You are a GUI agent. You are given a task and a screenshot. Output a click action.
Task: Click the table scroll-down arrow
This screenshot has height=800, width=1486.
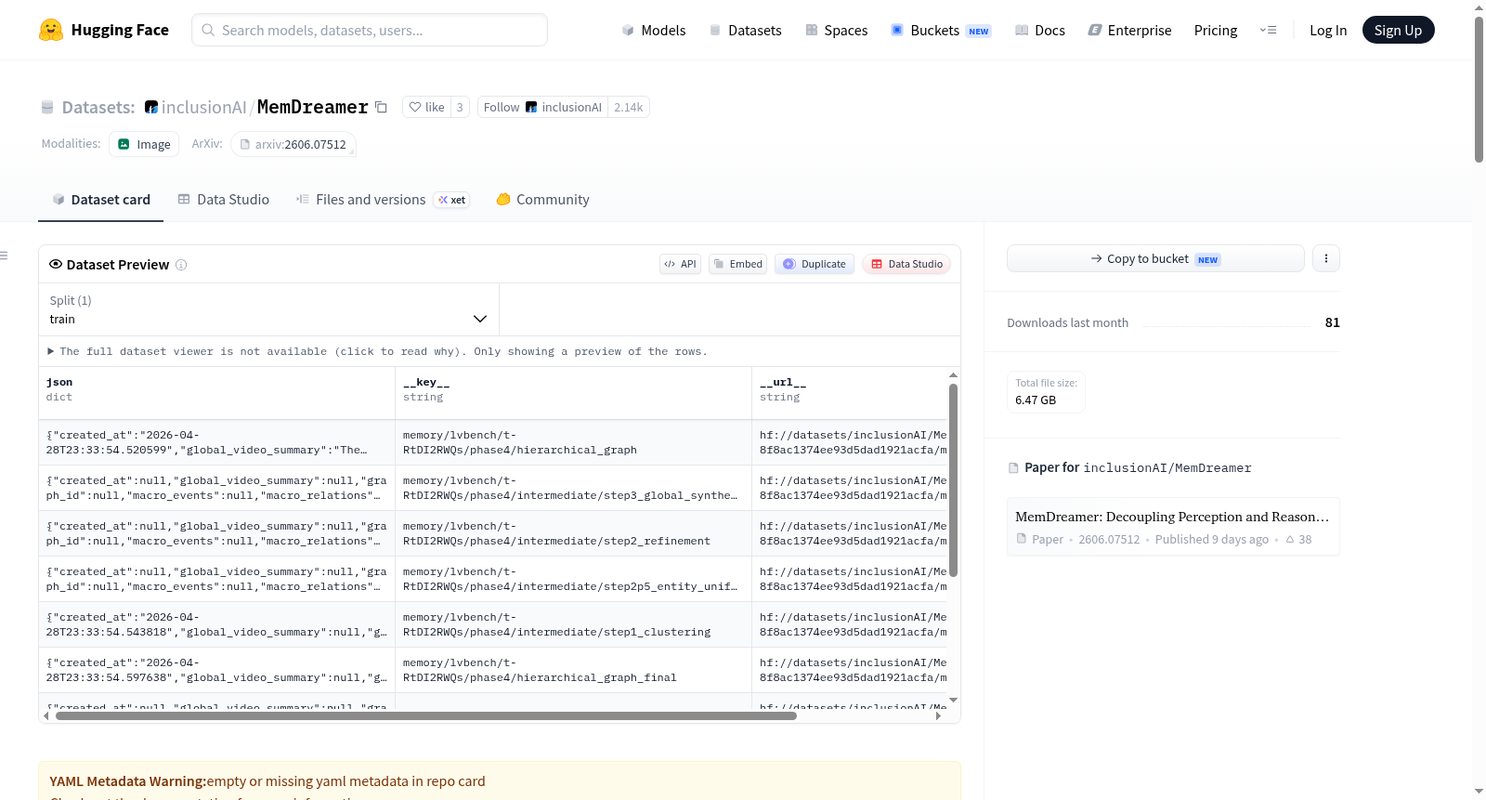953,701
